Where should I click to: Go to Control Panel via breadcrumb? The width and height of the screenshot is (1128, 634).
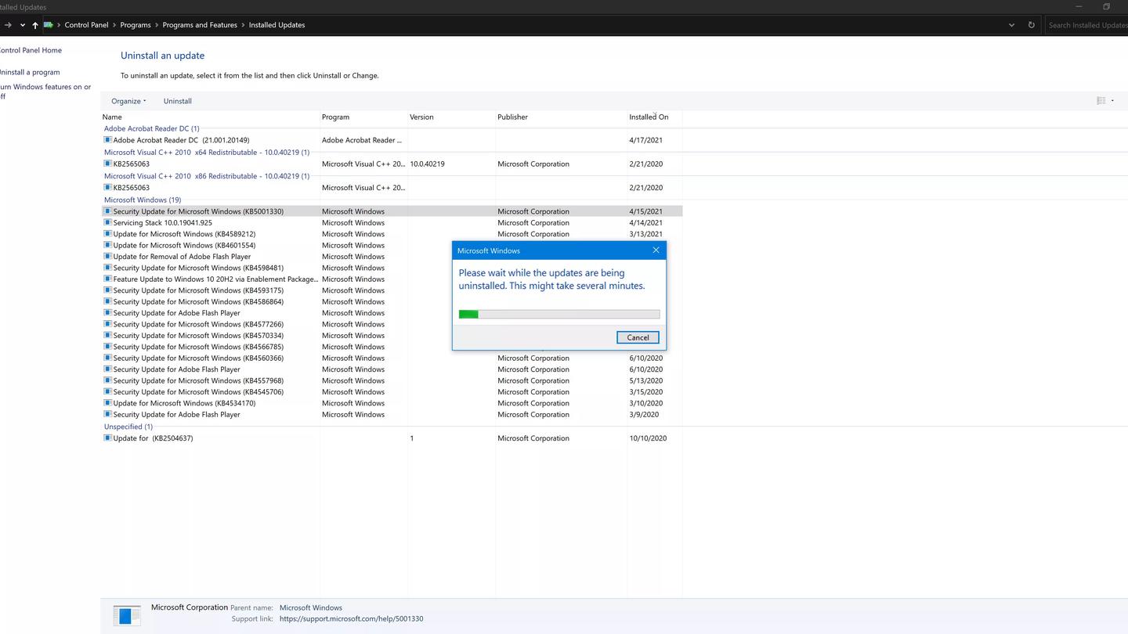[x=86, y=24]
